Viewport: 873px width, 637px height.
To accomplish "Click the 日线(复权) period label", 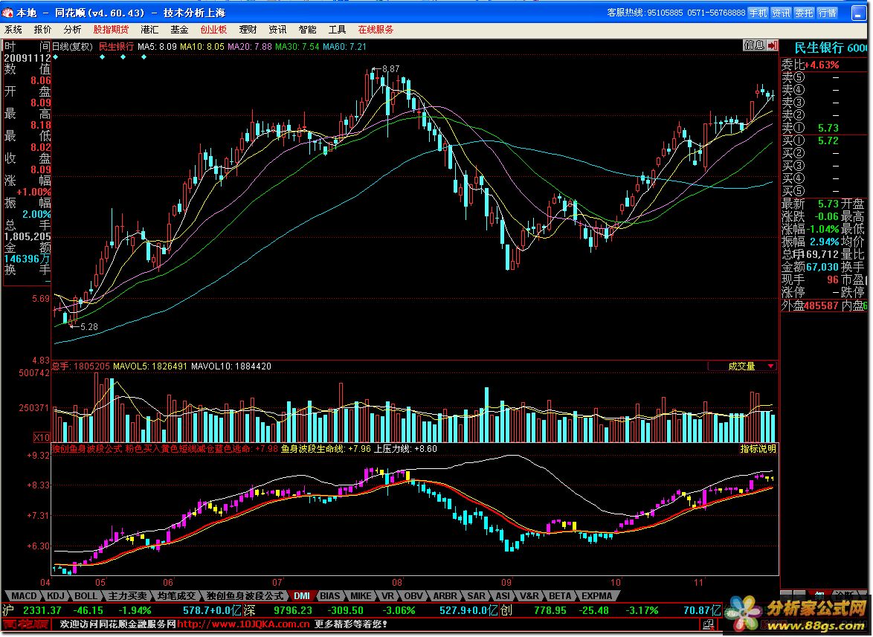I will tap(72, 47).
